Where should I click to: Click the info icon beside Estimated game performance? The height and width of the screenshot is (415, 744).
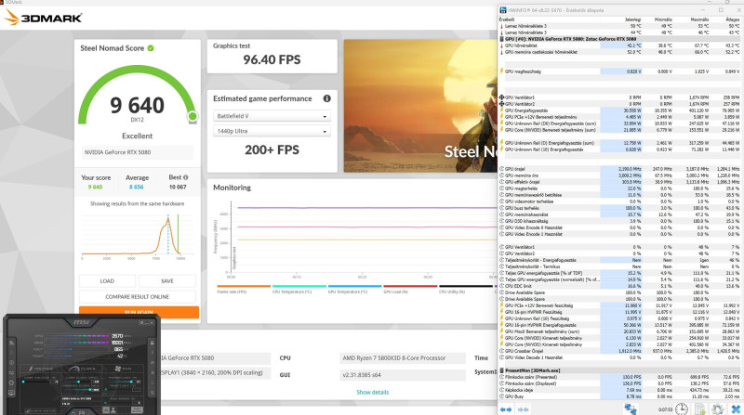pos(327,98)
